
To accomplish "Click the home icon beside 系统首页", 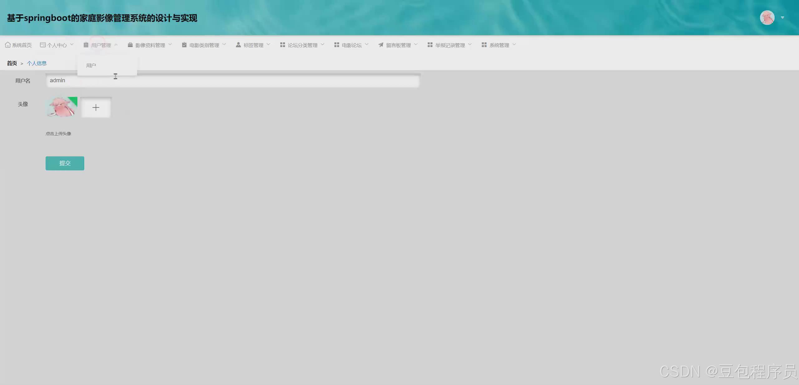I will pos(8,45).
